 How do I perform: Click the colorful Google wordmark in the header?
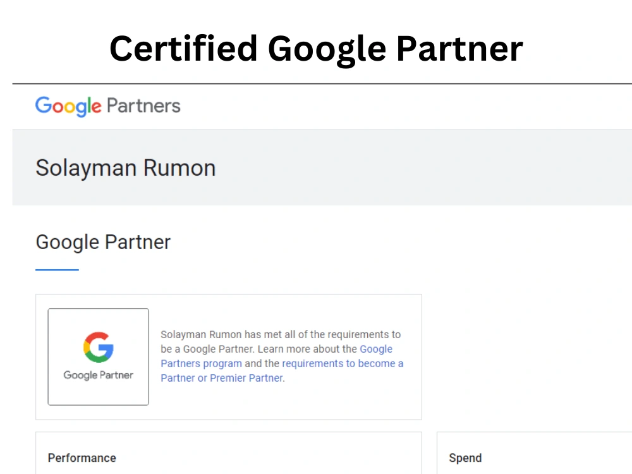coord(68,106)
